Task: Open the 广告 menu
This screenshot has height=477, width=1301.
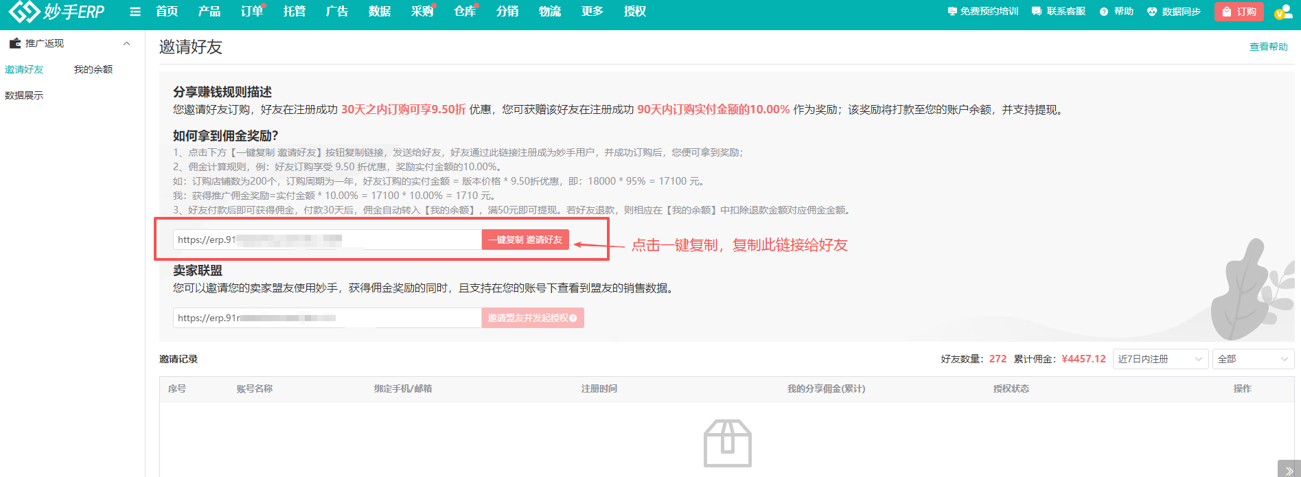Action: coord(337,12)
